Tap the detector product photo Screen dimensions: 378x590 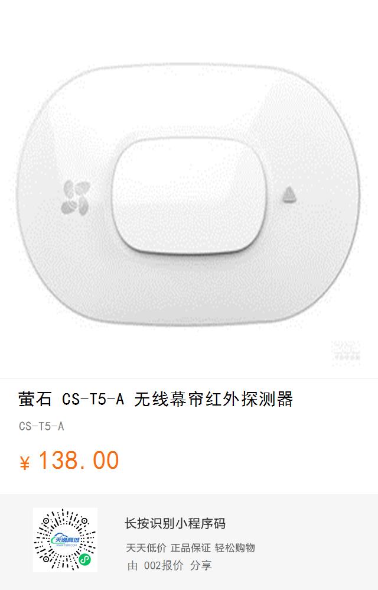pyautogui.click(x=189, y=194)
